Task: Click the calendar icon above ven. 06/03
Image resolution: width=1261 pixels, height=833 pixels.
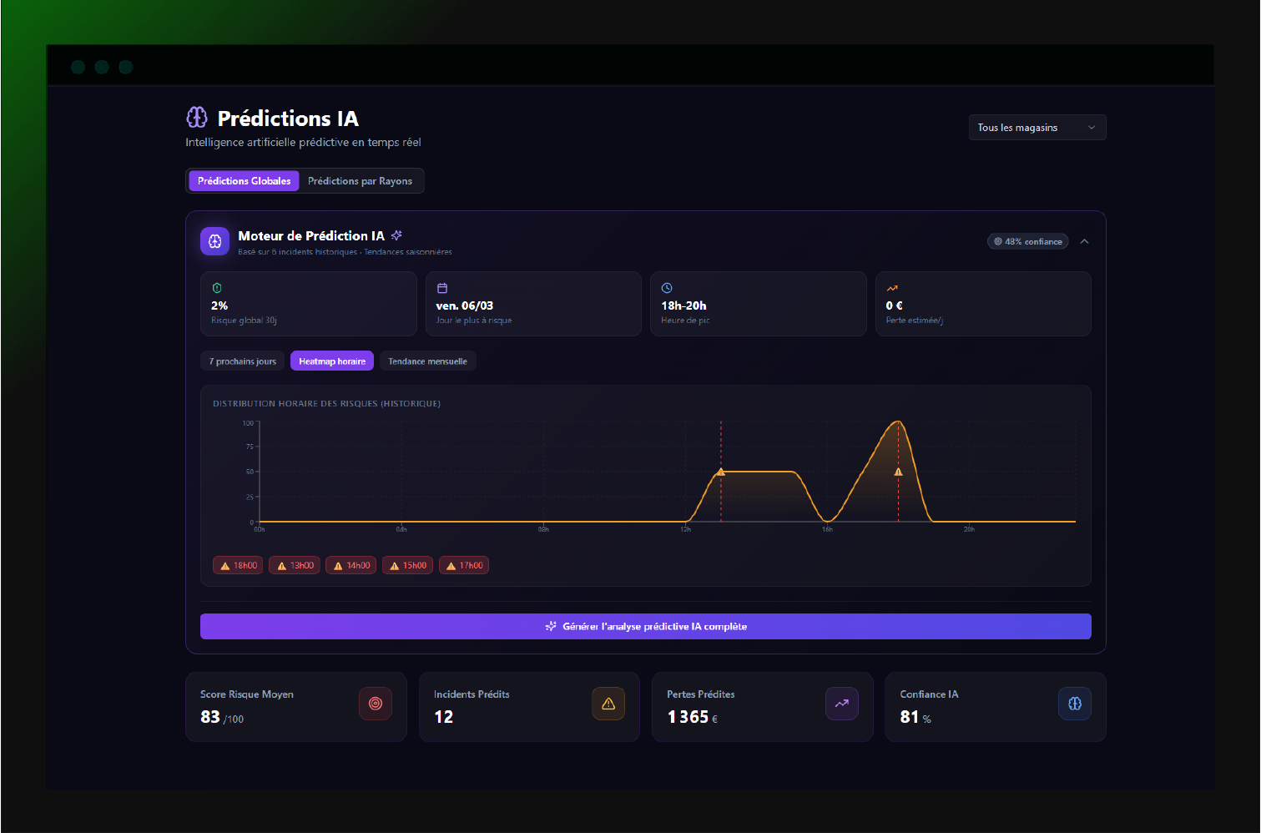Action: coord(442,288)
